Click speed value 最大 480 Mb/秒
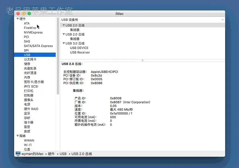 click(121, 109)
